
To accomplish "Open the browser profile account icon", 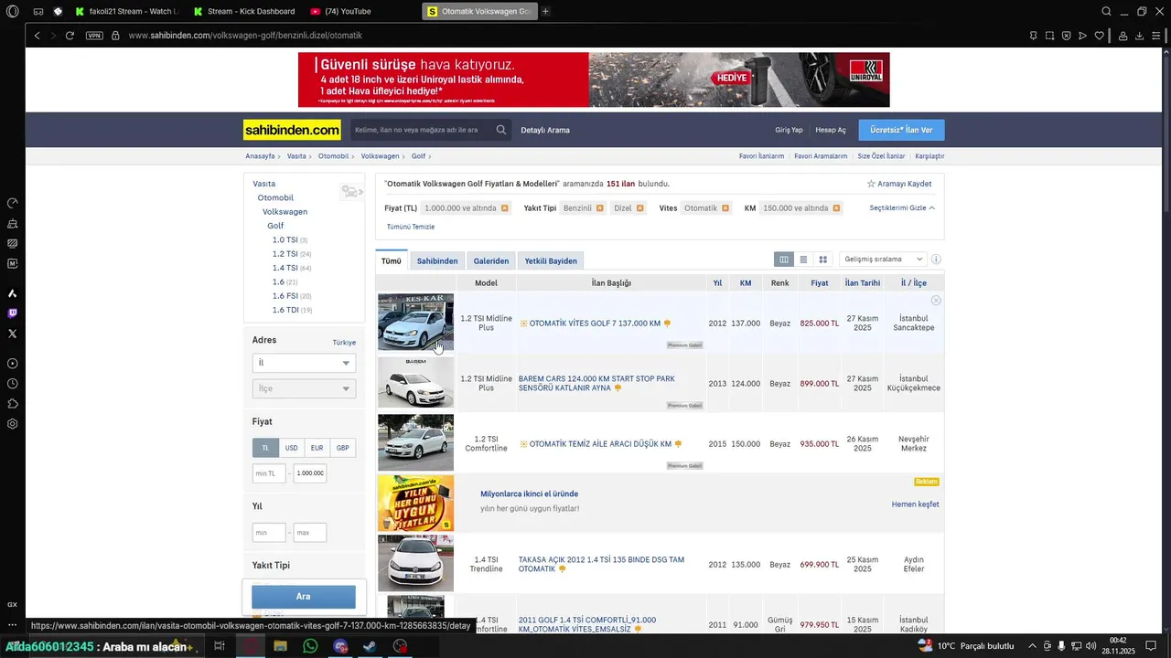I will coord(1123,36).
